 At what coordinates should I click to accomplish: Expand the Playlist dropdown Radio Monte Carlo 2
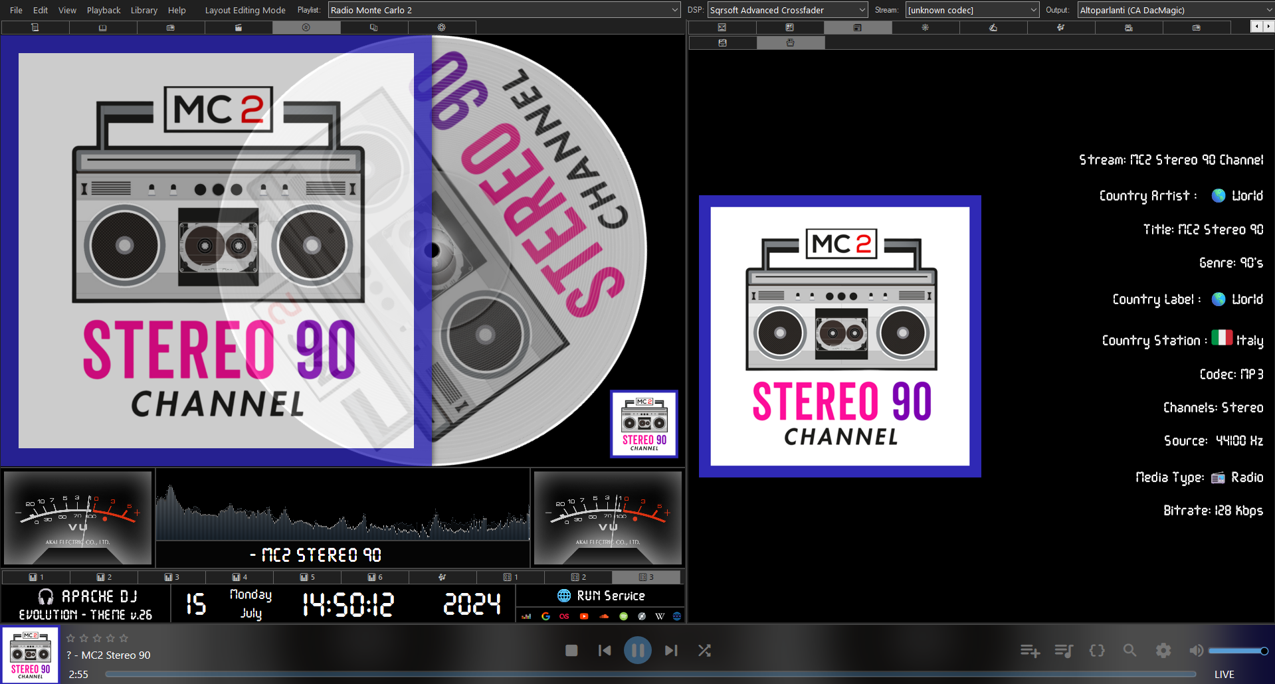click(504, 10)
